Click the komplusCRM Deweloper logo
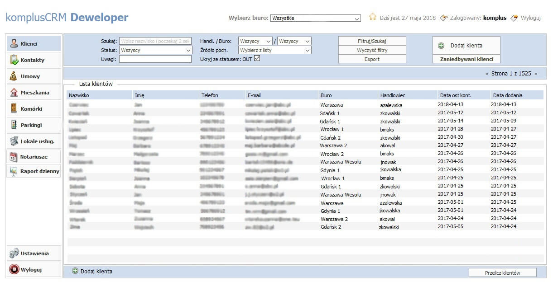This screenshot has height=286, width=553. click(67, 18)
